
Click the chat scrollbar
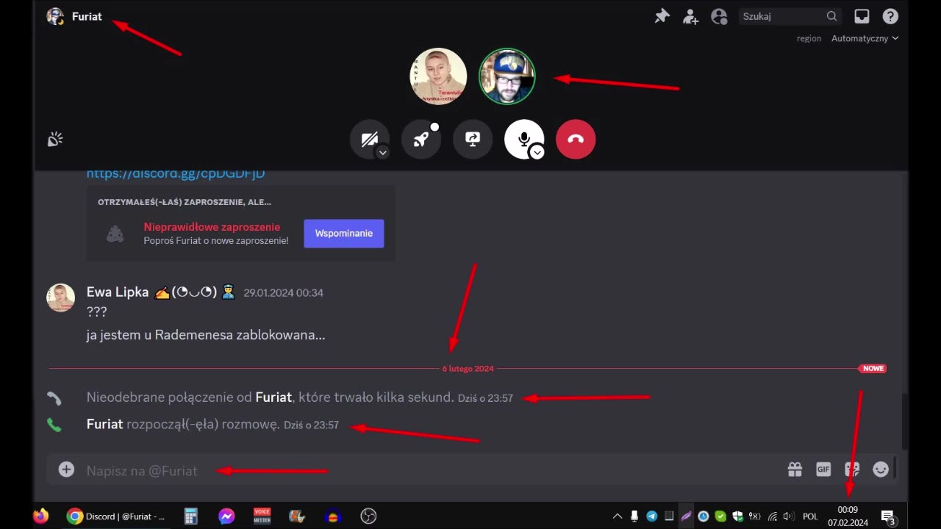(904, 421)
